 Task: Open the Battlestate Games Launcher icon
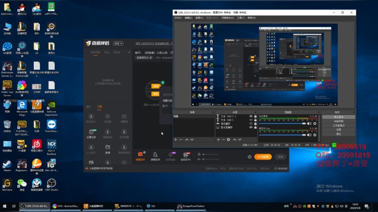coord(7,69)
